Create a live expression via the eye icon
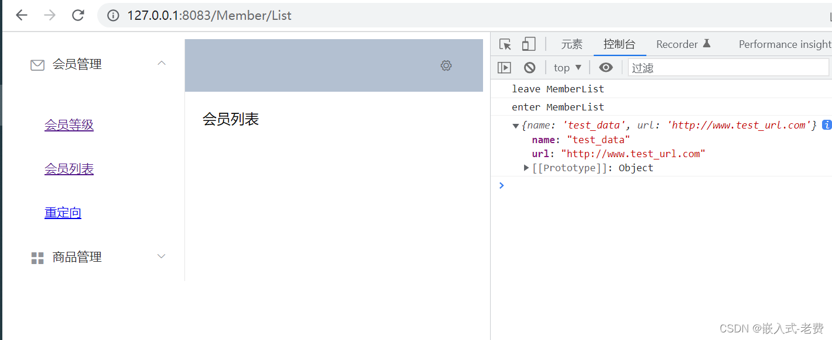 pos(605,67)
